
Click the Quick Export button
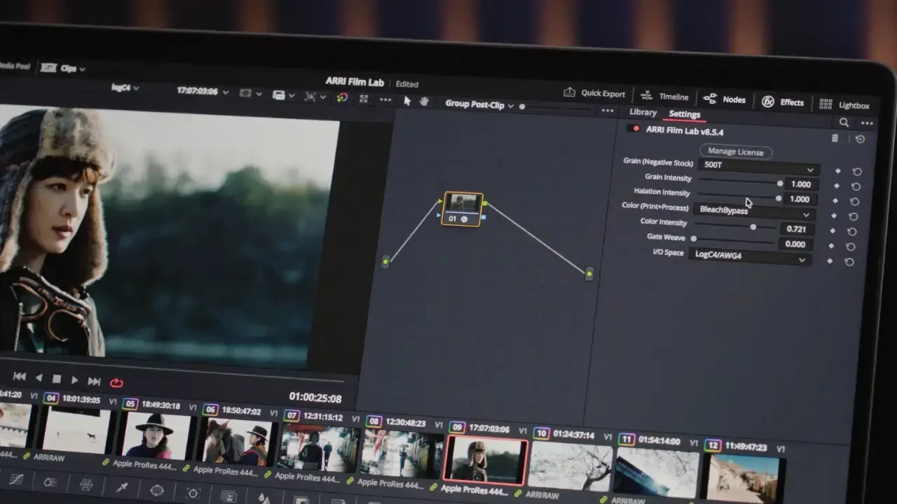pyautogui.click(x=594, y=94)
